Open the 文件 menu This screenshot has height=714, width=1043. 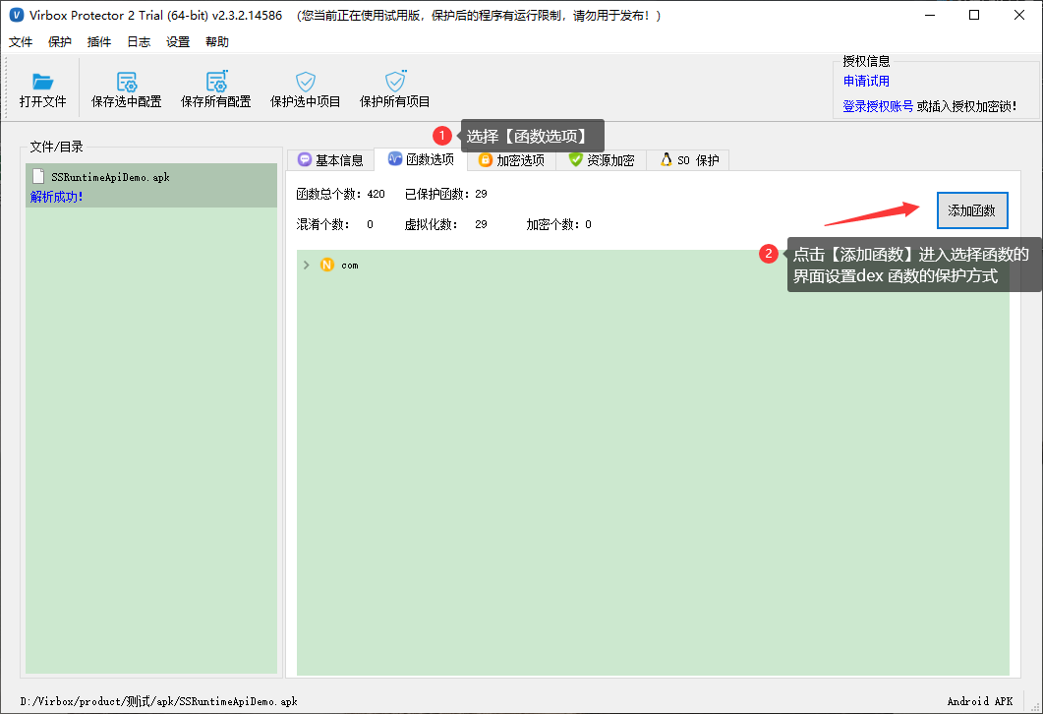(21, 42)
